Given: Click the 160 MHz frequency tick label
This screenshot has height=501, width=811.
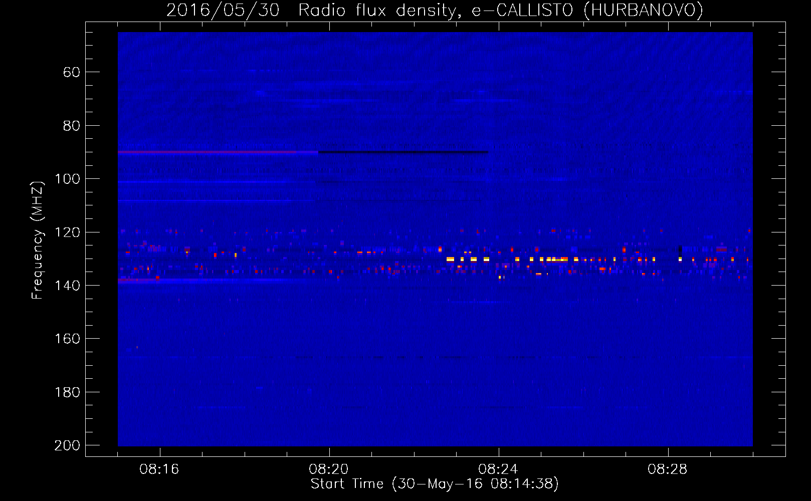Looking at the screenshot, I should pos(68,339).
